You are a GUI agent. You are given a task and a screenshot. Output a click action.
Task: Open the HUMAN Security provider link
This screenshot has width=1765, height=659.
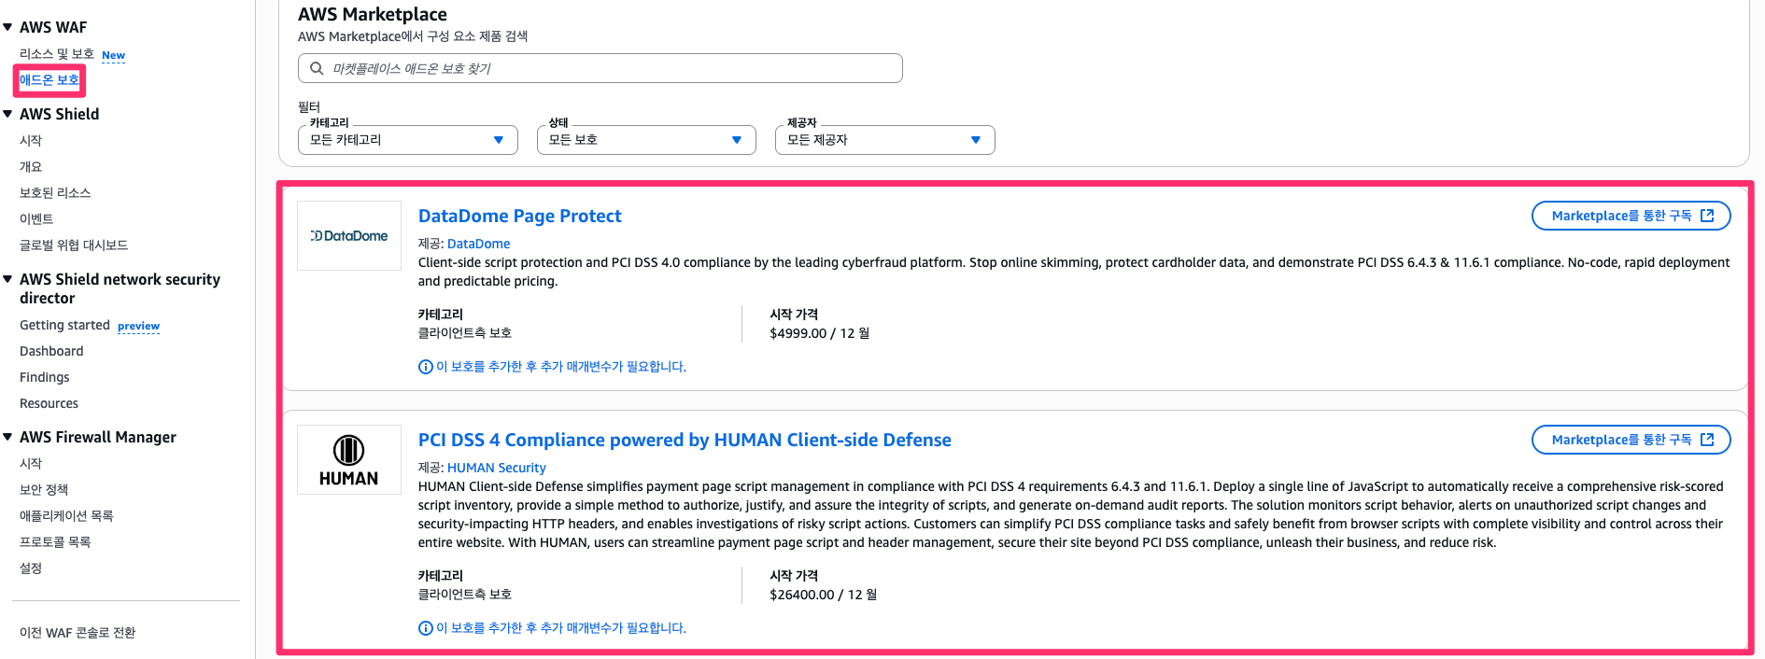[x=496, y=468]
